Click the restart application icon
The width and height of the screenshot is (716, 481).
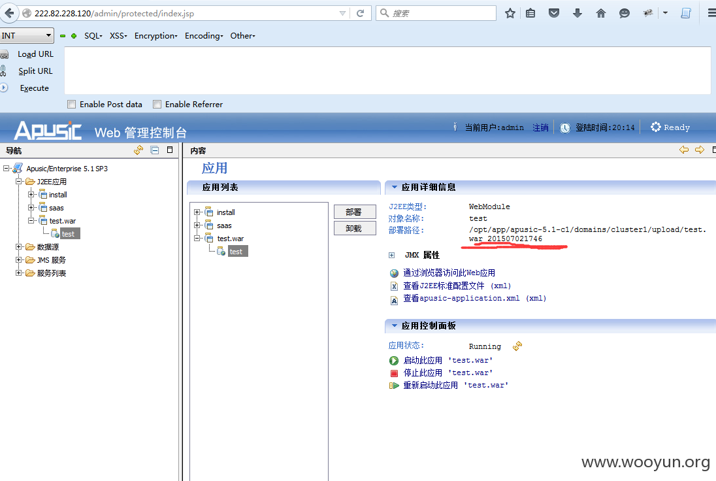pyautogui.click(x=394, y=386)
